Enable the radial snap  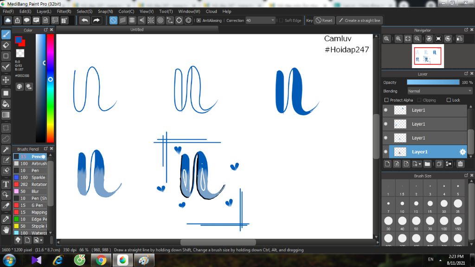pos(151,20)
